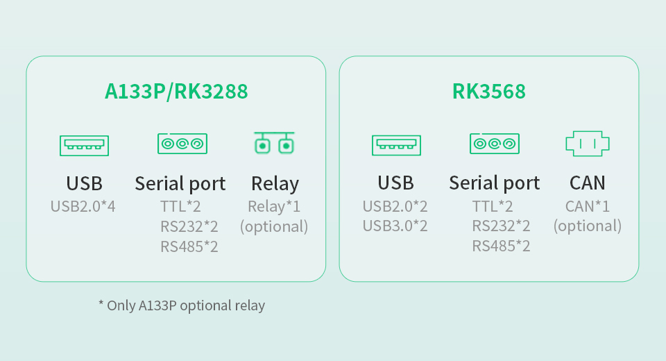Select the A133P/RK3288 heading

coord(176,92)
